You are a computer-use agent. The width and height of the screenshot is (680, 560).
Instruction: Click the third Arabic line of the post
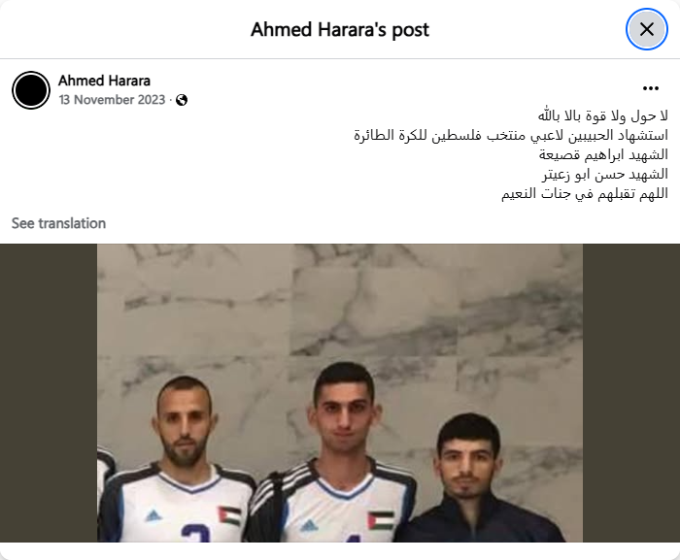pyautogui.click(x=603, y=154)
